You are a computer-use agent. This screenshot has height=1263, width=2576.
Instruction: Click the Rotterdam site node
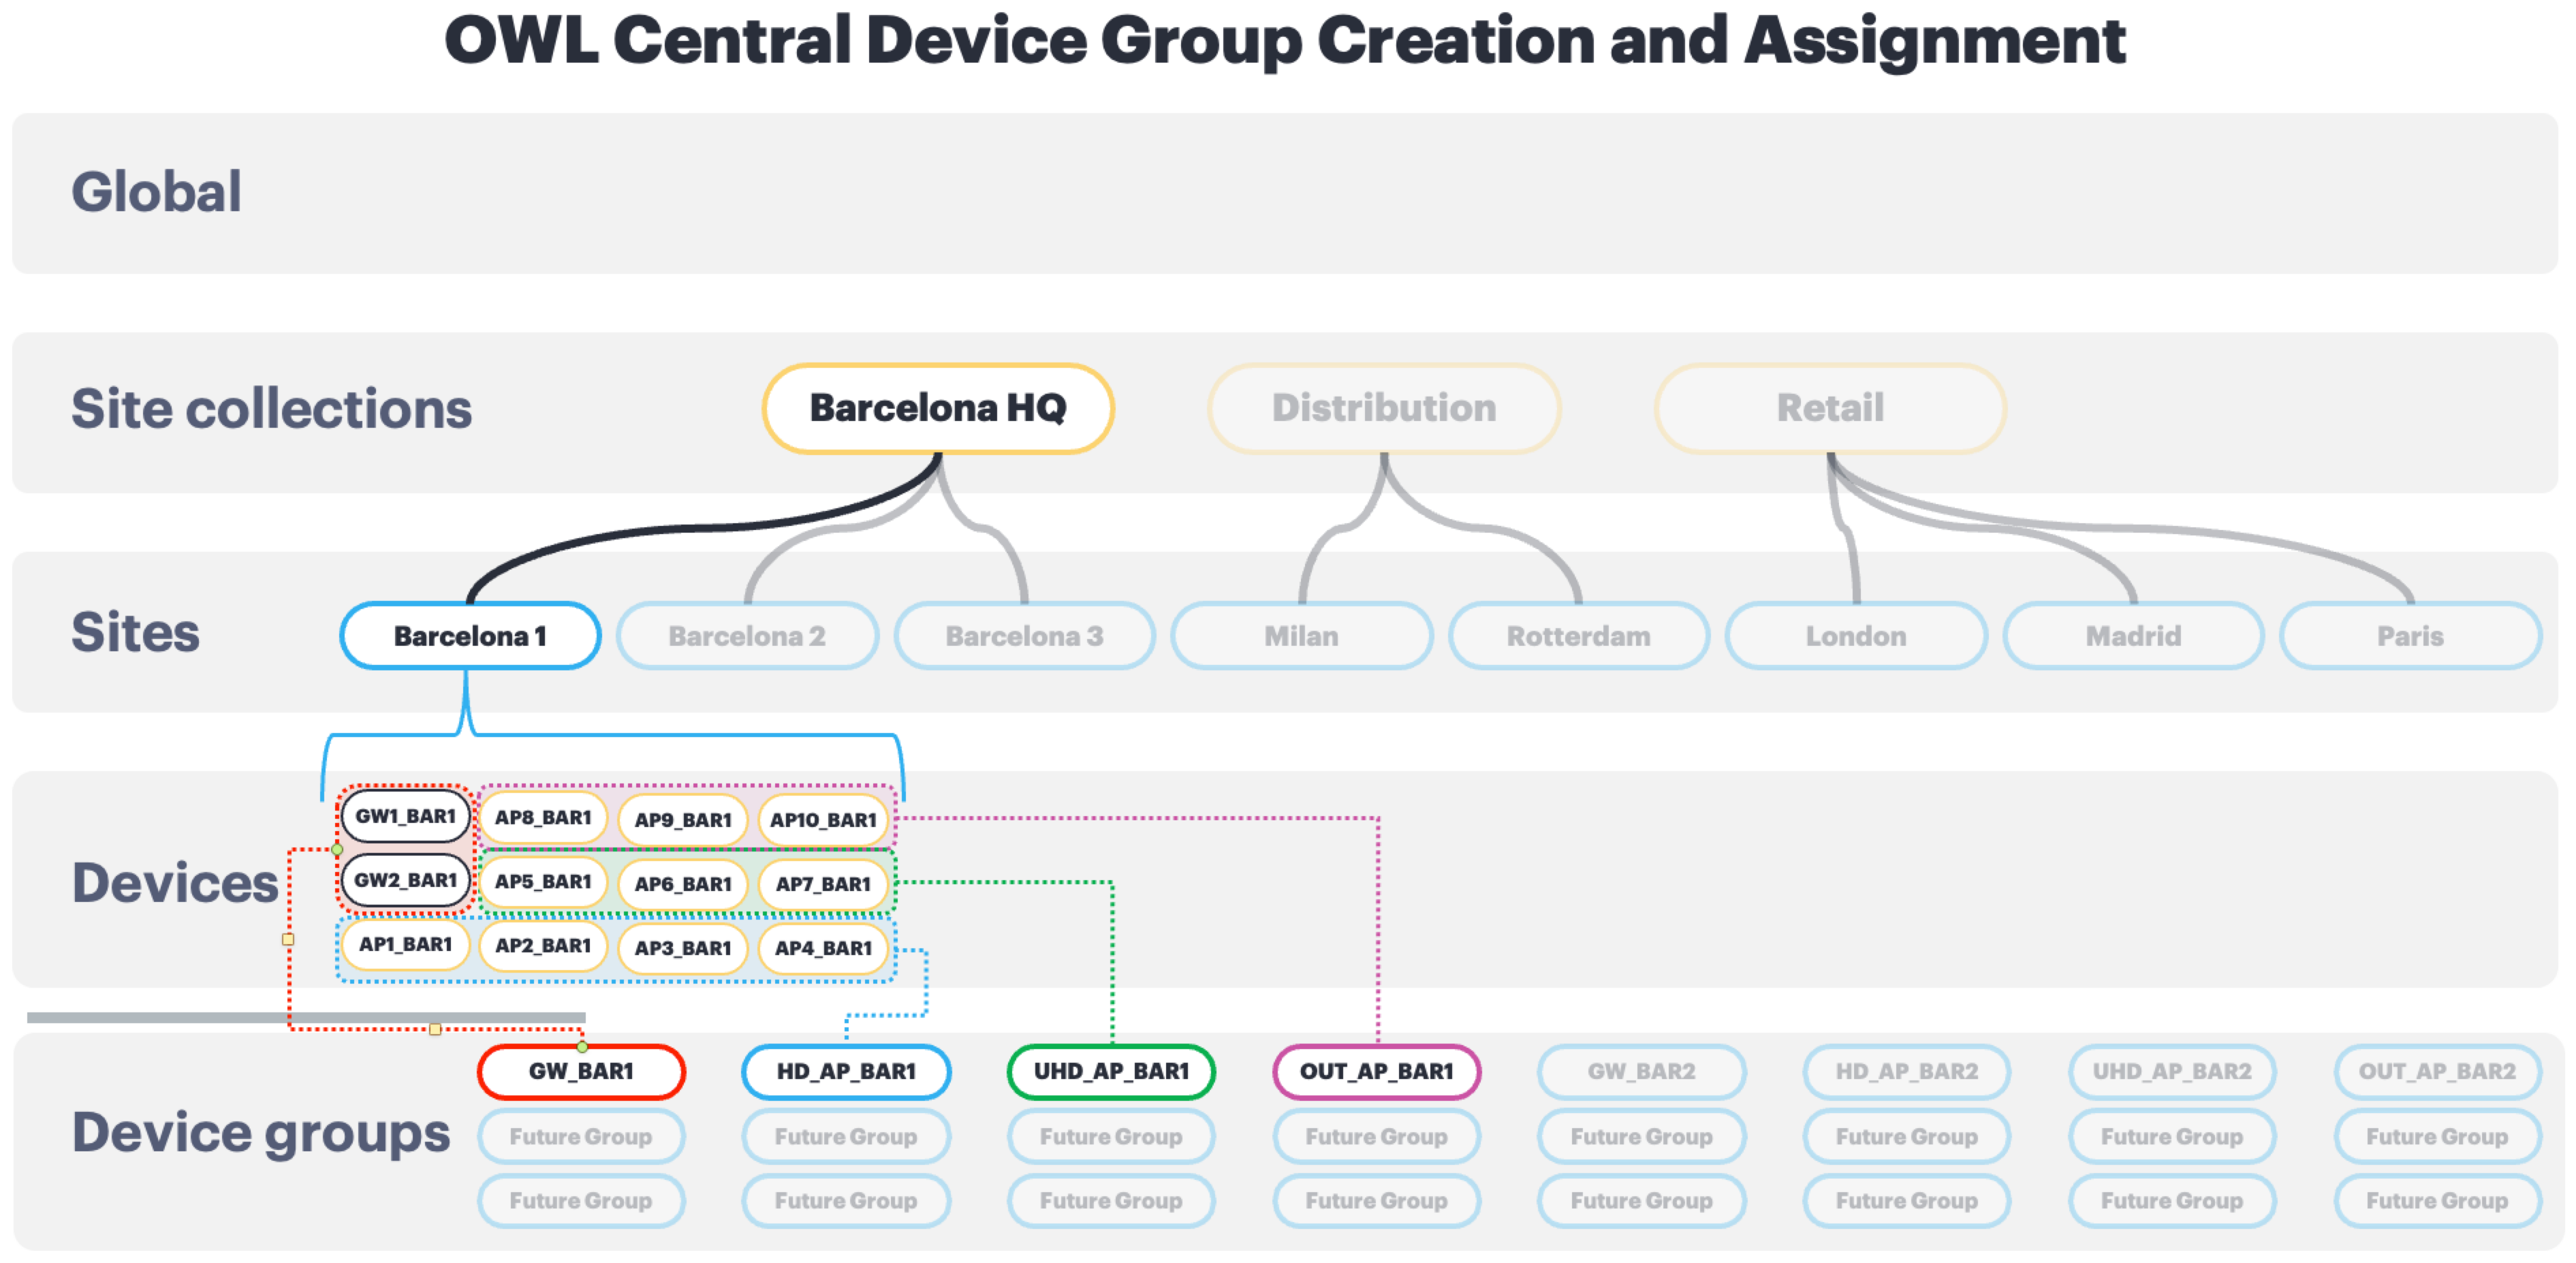[x=1578, y=636]
